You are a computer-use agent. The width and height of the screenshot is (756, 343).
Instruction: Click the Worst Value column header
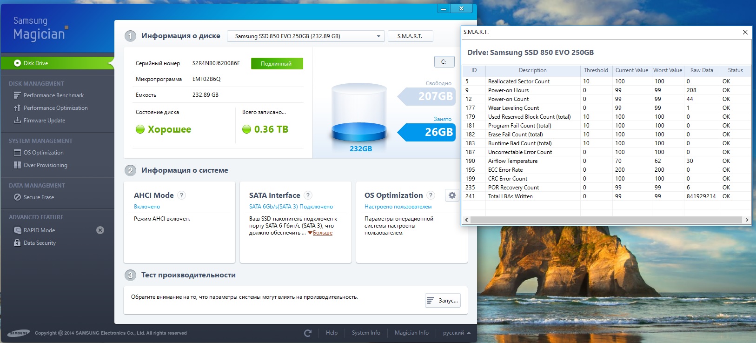[668, 70]
